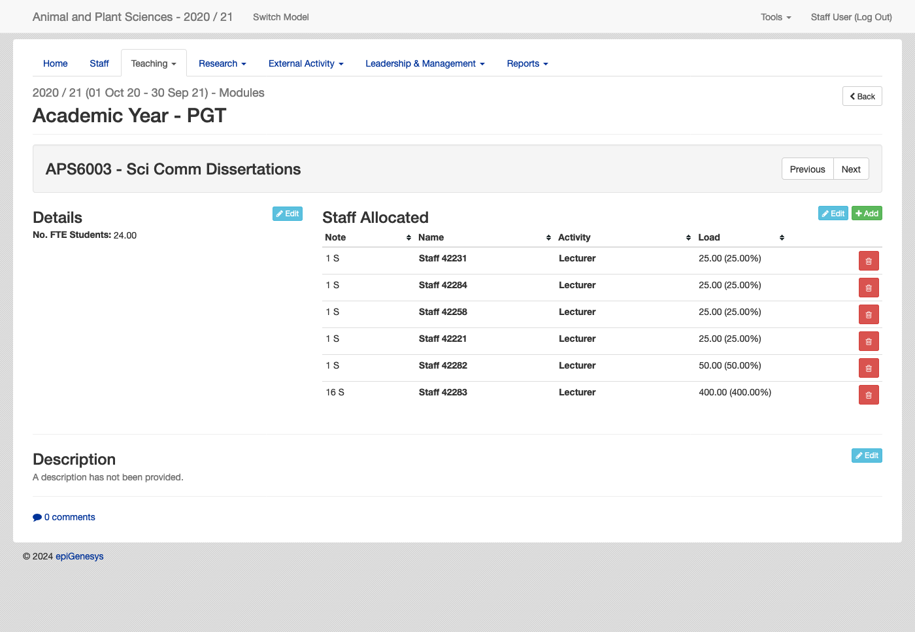This screenshot has height=632, width=915.
Task: Log out via Staff User link
Action: click(x=851, y=17)
